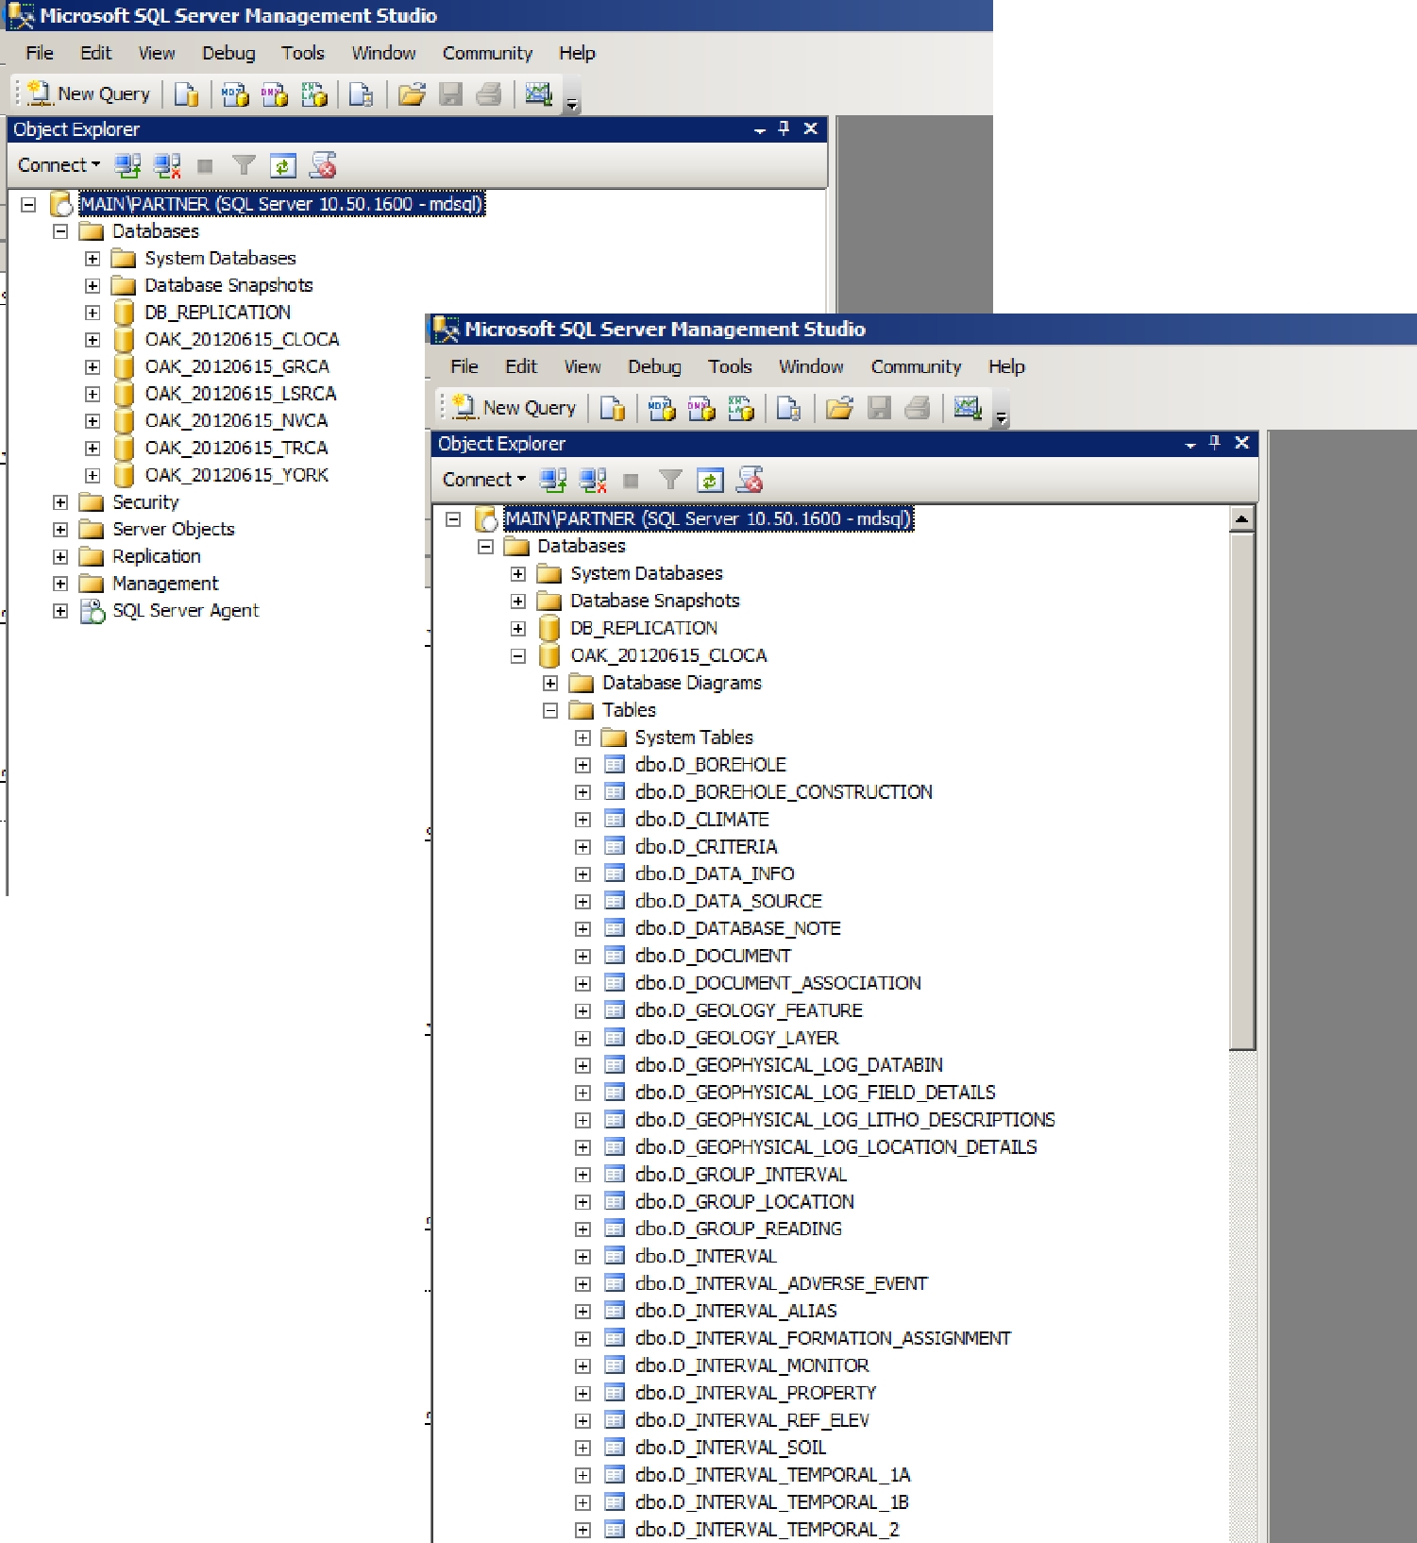Open toolbar options arrow in front window
Screen dimensions: 1417x1543
click(x=1002, y=415)
